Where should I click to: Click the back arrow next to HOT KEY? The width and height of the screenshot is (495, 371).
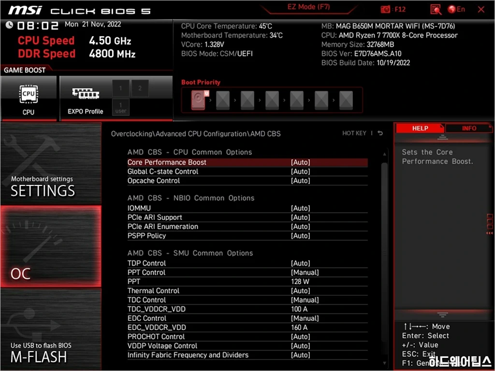click(380, 133)
